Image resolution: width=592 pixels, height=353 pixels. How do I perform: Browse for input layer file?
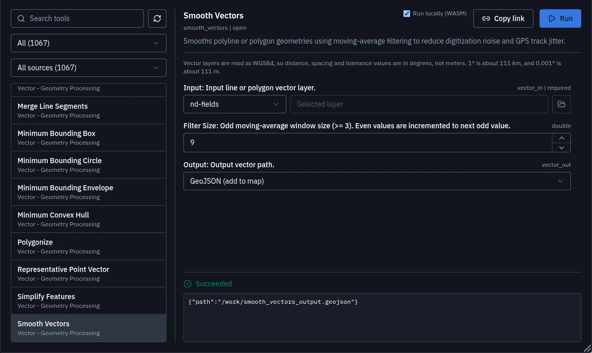click(561, 104)
